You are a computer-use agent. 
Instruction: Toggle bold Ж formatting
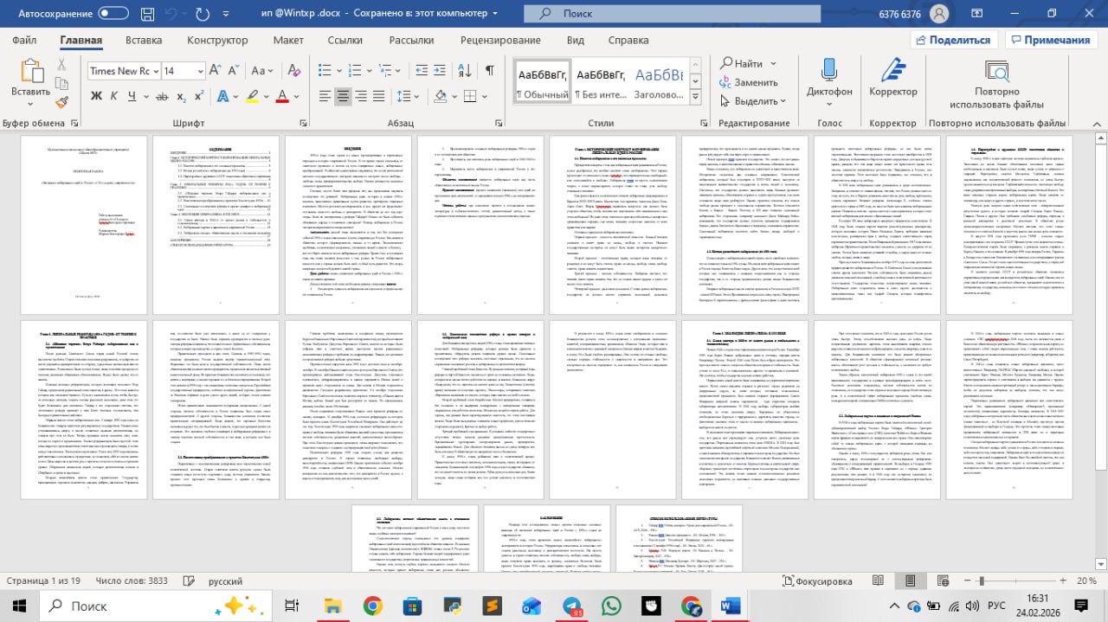click(96, 96)
